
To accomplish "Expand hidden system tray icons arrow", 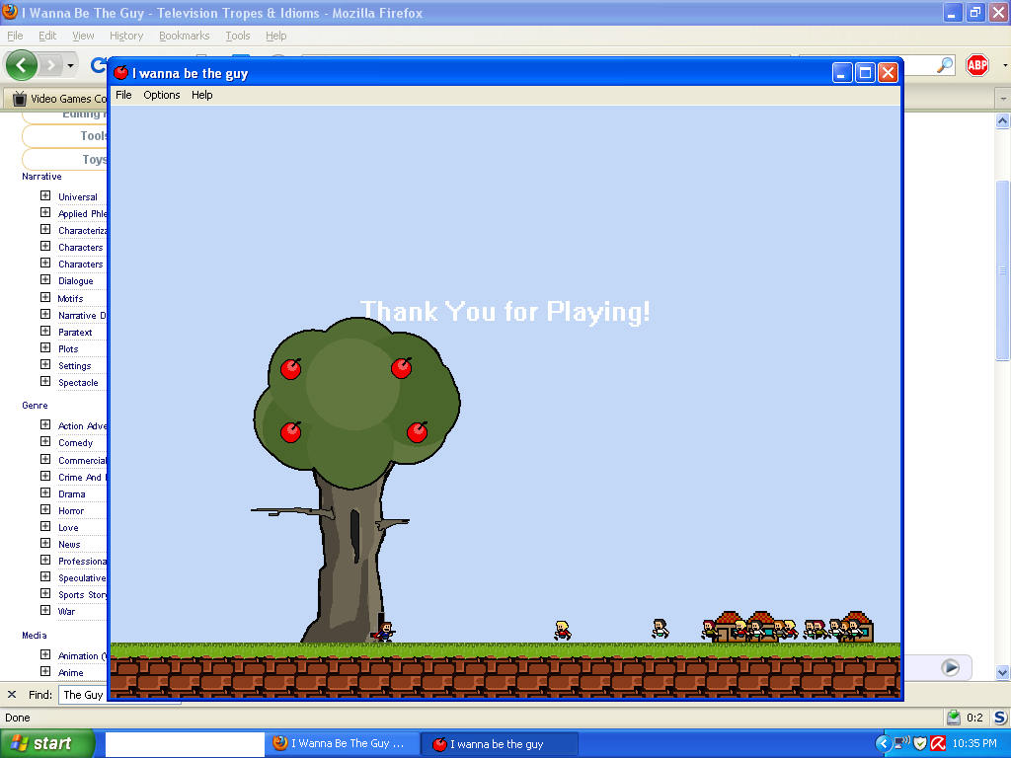I will coord(883,744).
